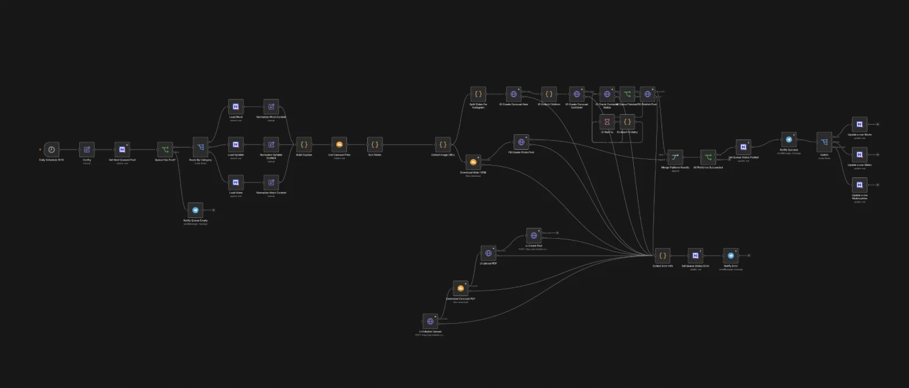Select the LI Initialize Upload node
This screenshot has width=909, height=388.
pos(430,321)
